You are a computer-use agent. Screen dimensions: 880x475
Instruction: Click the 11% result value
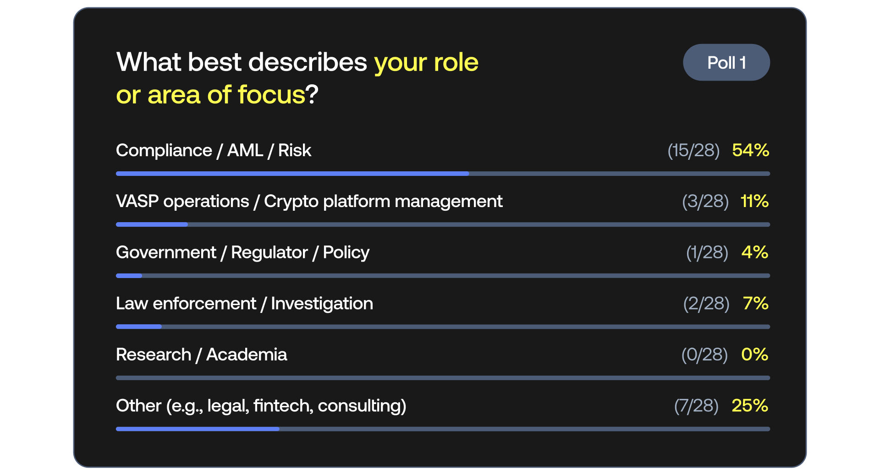tap(754, 202)
